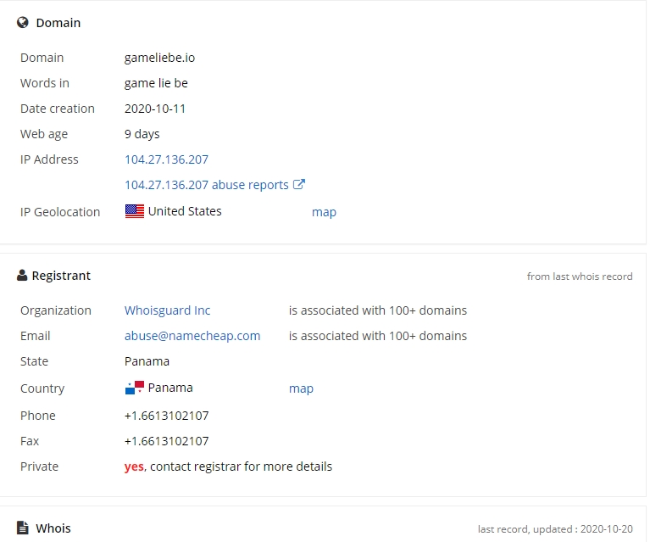
Task: Click the globe icon beside Domain heading
Action: 23,22
